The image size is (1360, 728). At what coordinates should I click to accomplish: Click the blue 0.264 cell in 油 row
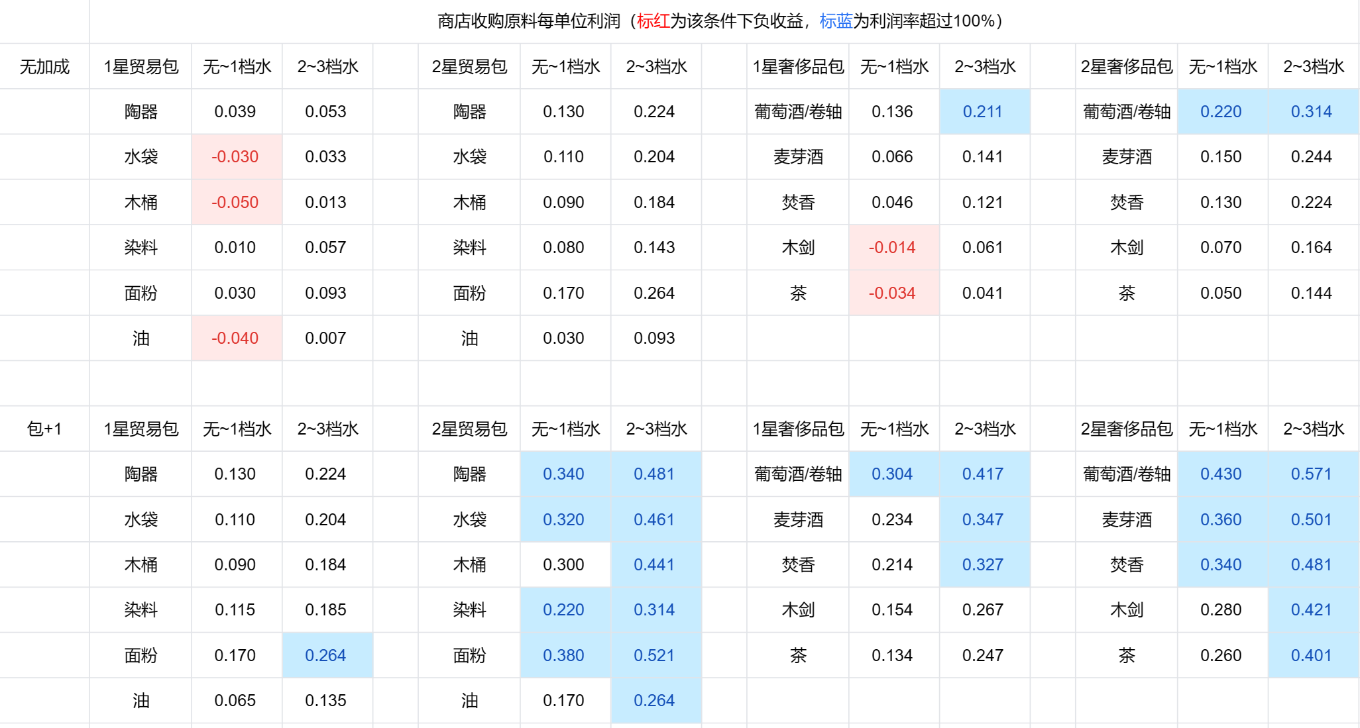point(654,701)
